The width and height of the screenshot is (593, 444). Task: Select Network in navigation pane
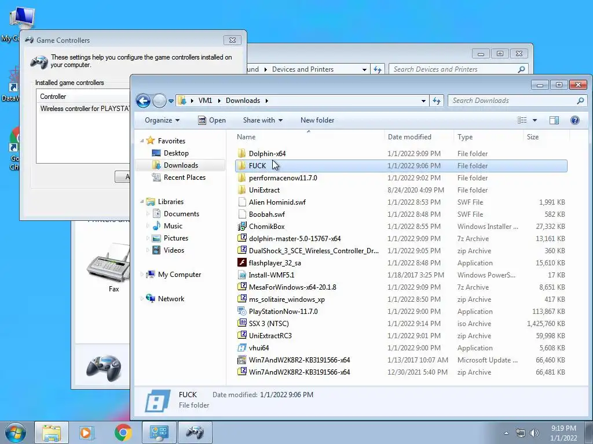pyautogui.click(x=171, y=299)
